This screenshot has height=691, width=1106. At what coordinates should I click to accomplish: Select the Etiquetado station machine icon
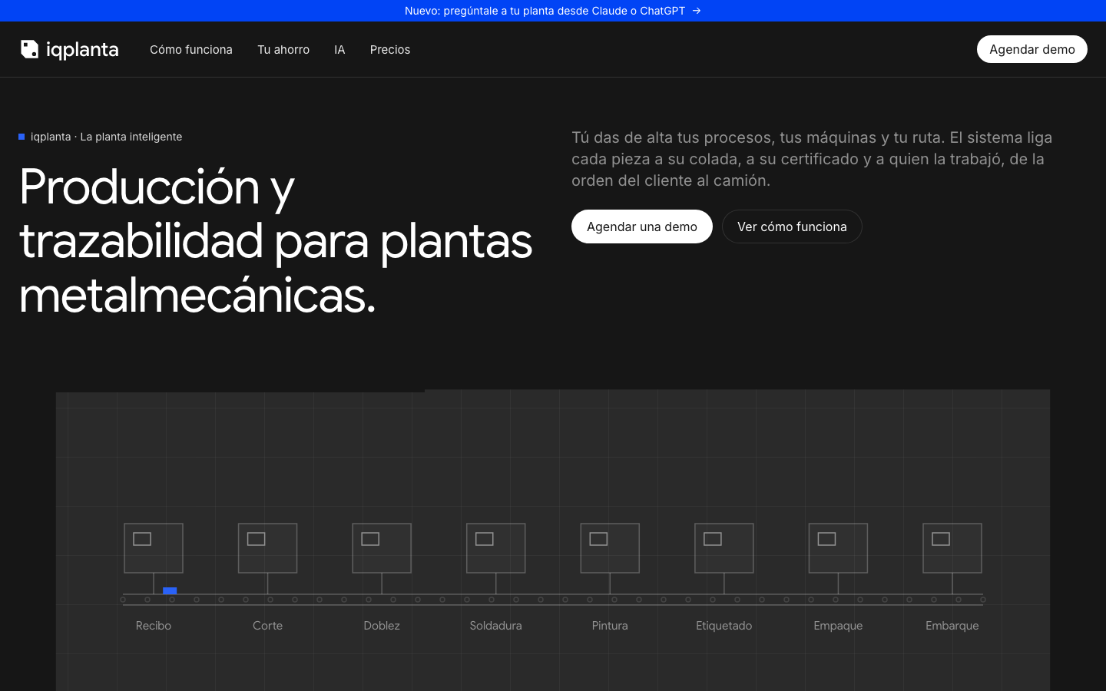pyautogui.click(x=724, y=548)
